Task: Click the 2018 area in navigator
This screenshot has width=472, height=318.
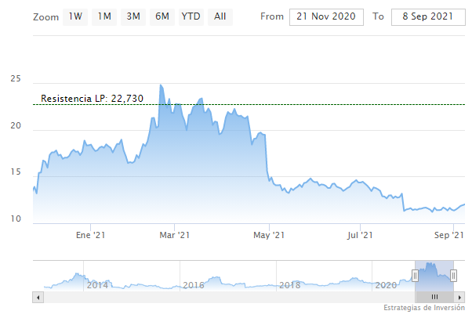Action: (289, 284)
